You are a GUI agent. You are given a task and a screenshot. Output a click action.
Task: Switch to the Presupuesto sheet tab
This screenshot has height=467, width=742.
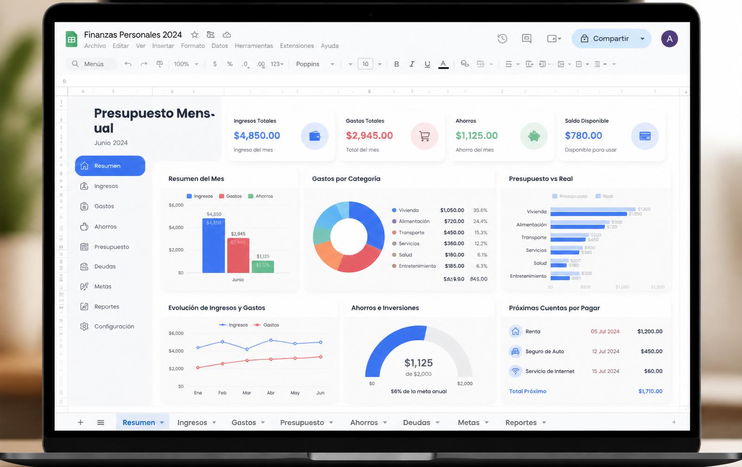pos(306,423)
